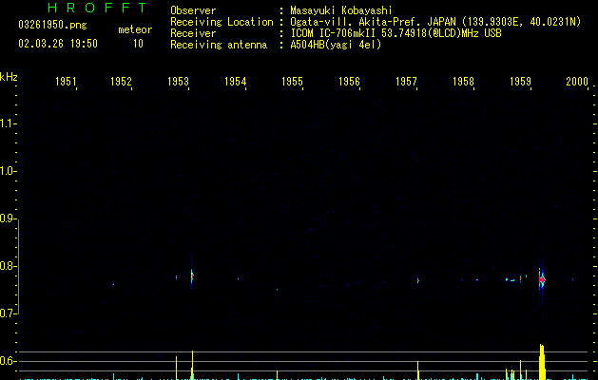
Task: Click the tall yellow intensity bar after 1959
Action: [x=542, y=362]
